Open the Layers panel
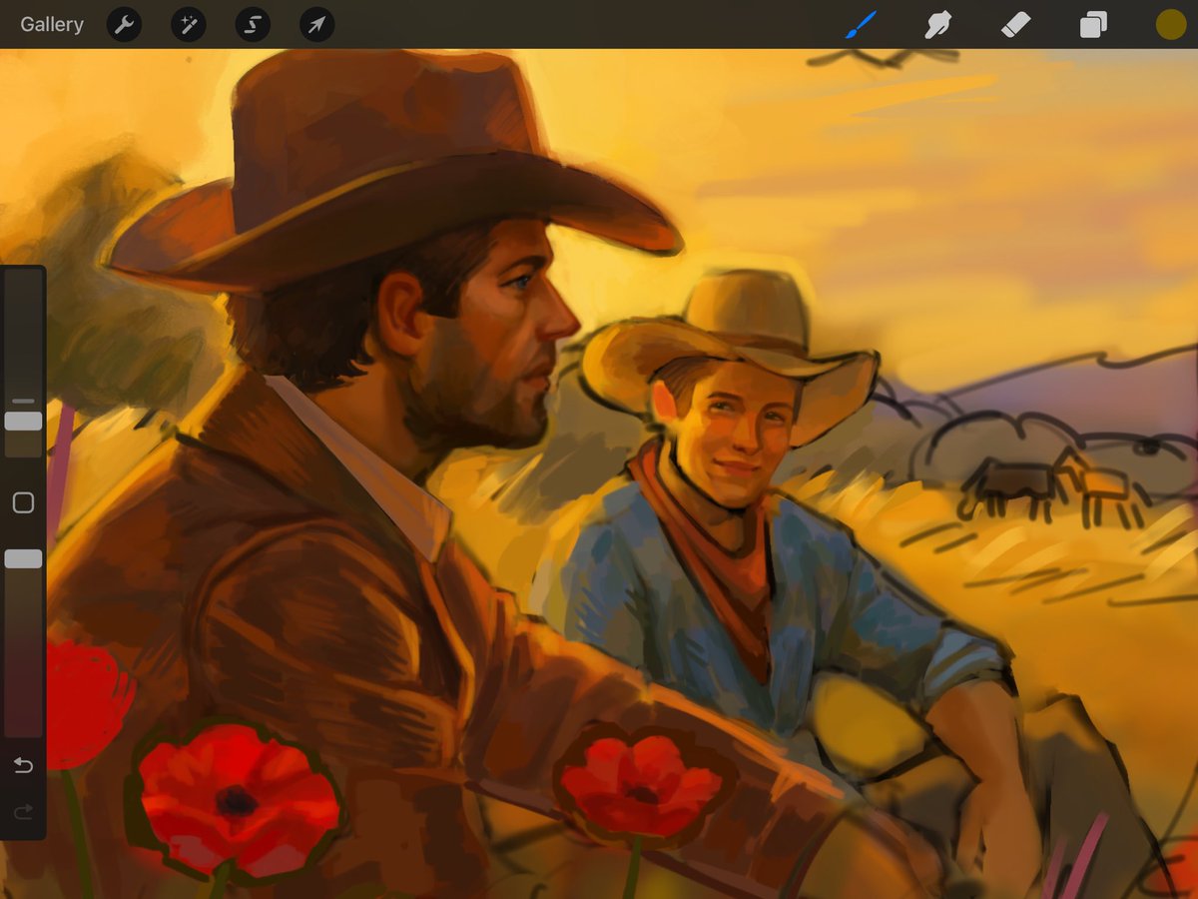 tap(1093, 25)
